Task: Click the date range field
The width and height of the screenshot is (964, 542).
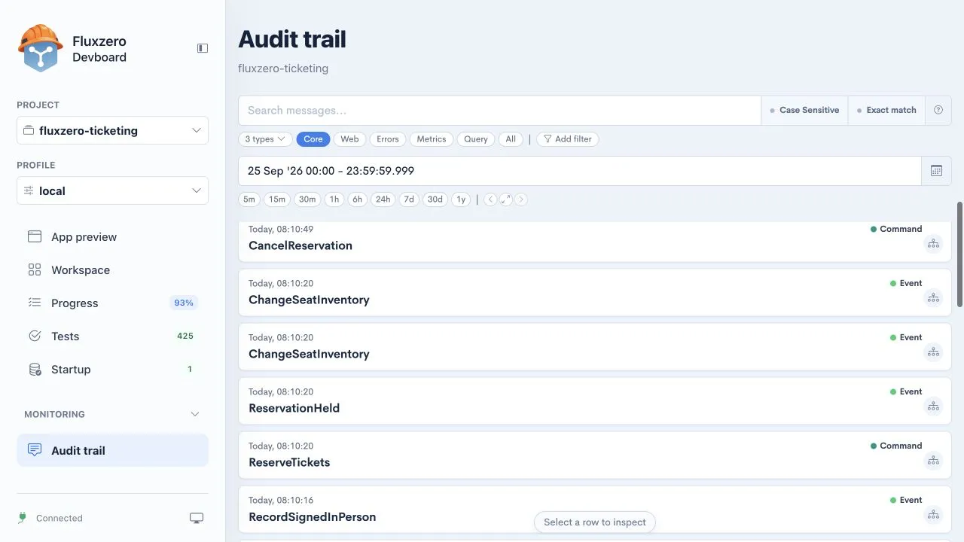Action: [580, 171]
